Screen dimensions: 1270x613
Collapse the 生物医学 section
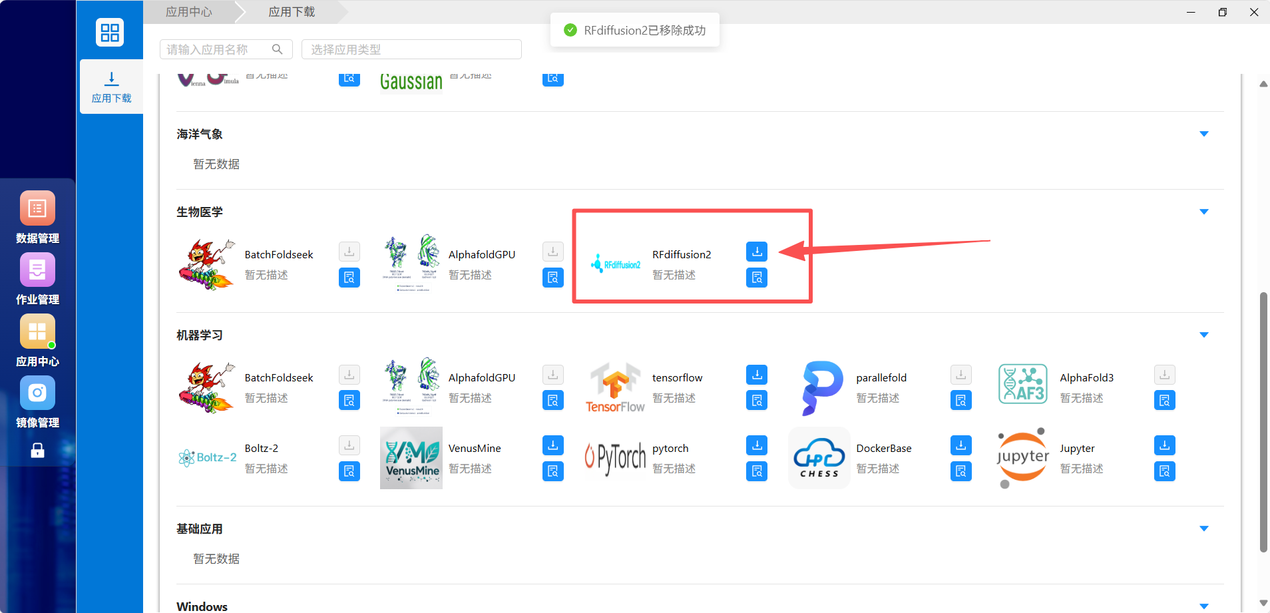(x=1203, y=212)
